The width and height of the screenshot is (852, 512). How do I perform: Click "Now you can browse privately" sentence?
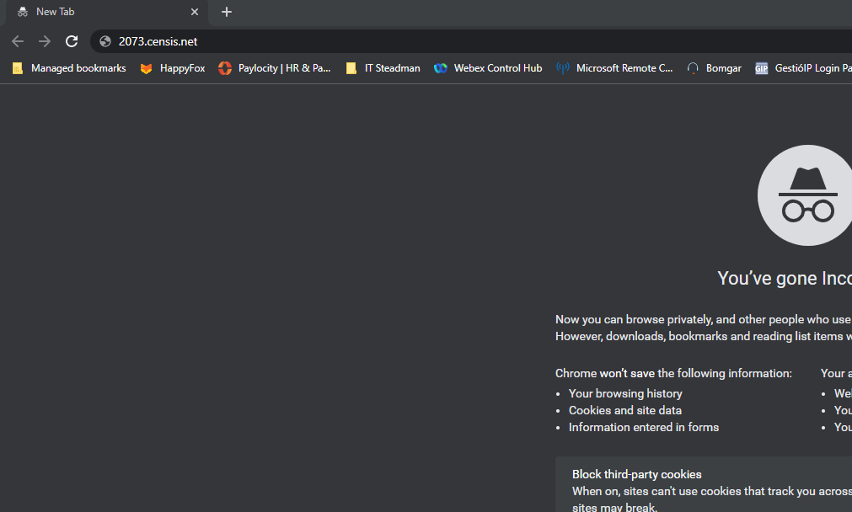(704, 320)
